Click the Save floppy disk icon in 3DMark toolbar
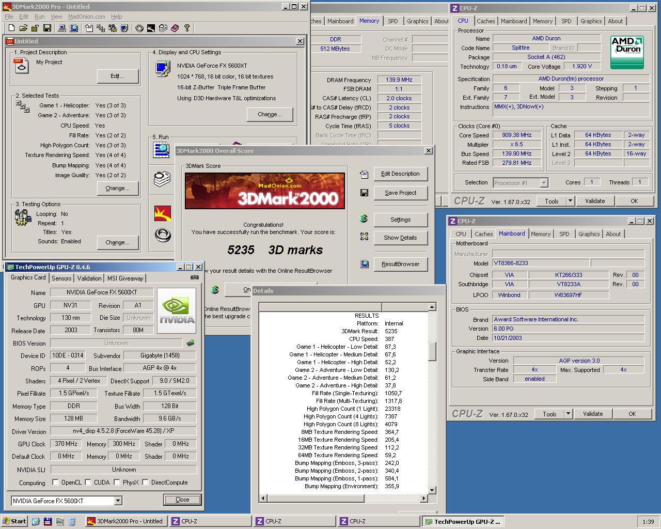The height and width of the screenshot is (529, 661). click(x=47, y=28)
